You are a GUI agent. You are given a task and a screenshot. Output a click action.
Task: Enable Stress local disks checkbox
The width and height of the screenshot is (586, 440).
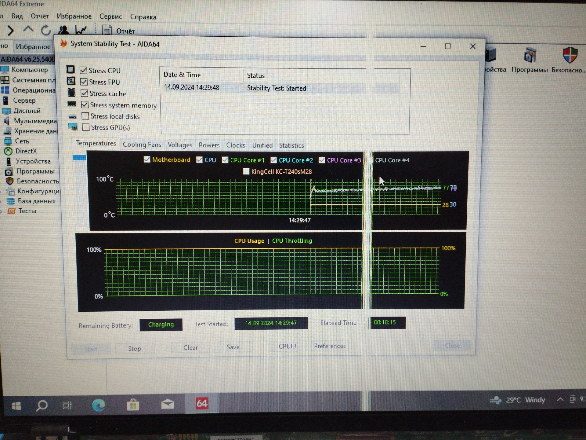click(85, 116)
